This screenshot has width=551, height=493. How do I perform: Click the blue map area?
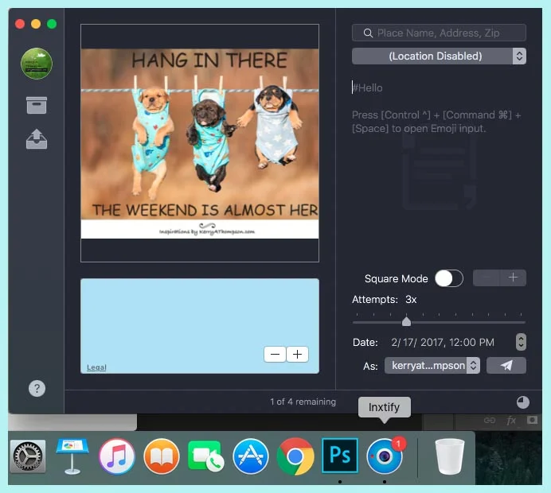pos(200,326)
